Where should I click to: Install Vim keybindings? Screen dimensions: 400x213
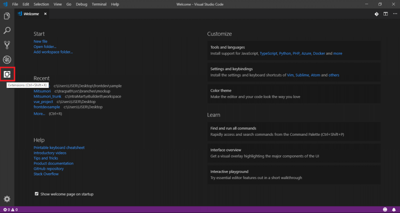point(290,75)
